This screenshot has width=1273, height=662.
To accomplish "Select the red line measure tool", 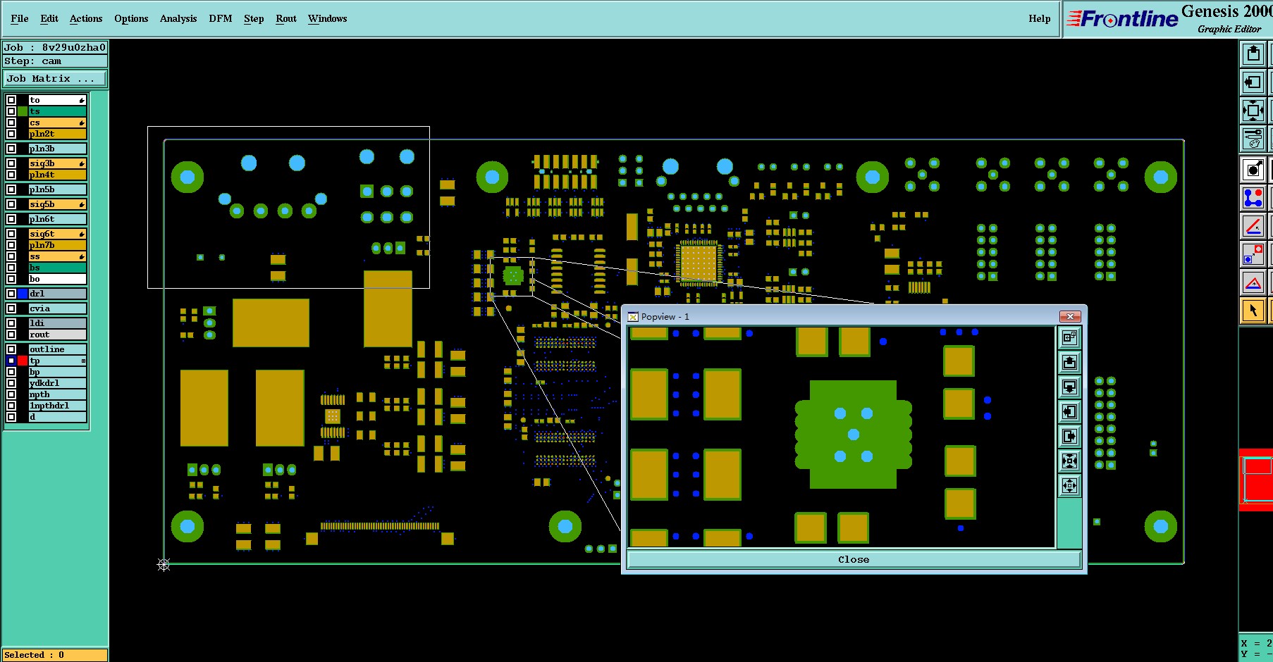I will point(1253,226).
